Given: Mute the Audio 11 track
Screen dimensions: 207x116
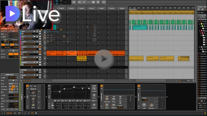Looking at the screenshot, I should pos(40,57).
